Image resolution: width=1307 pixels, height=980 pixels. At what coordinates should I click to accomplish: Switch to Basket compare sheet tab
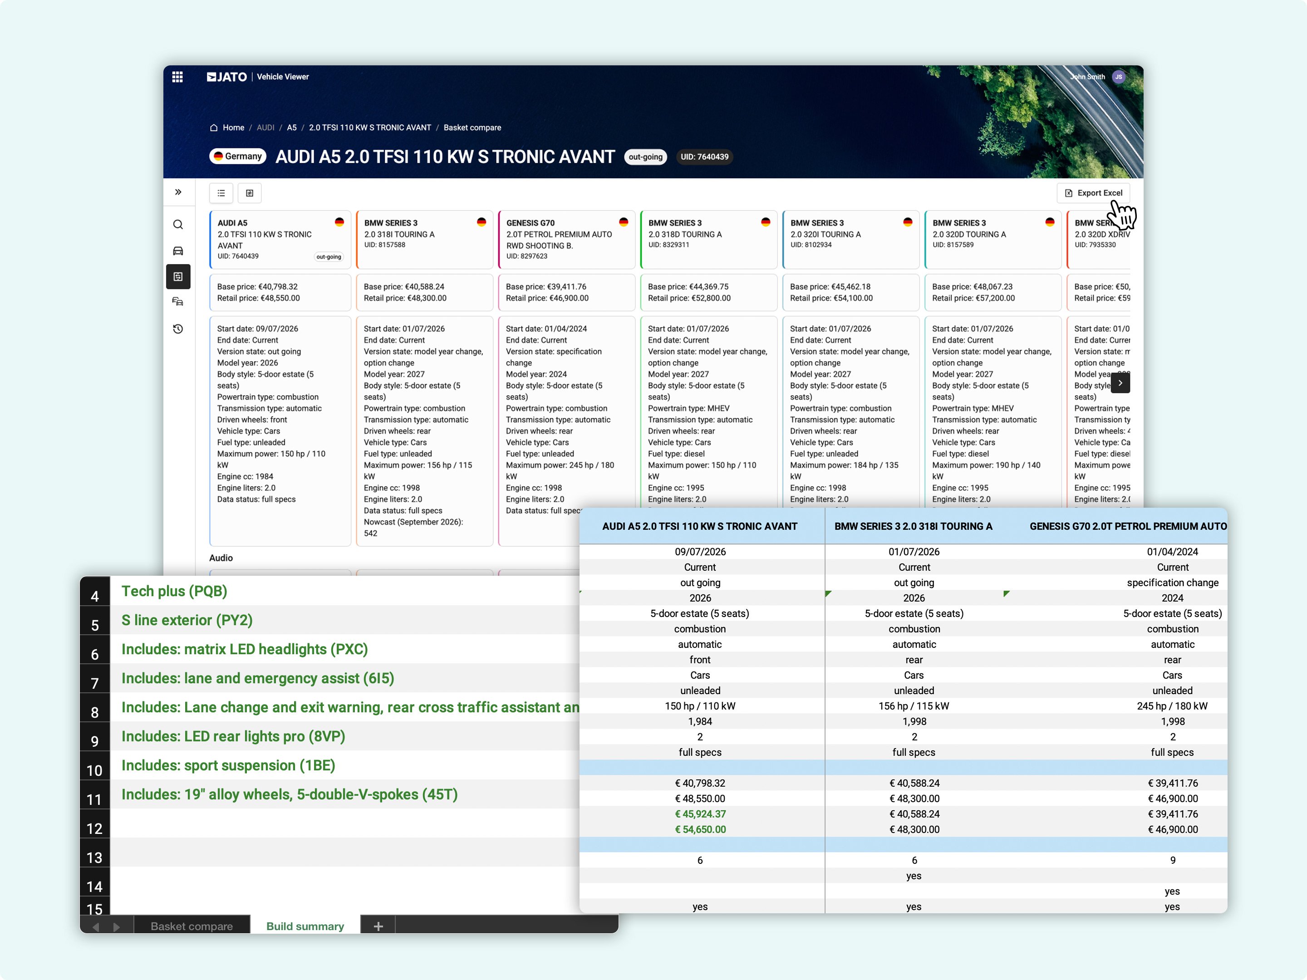[x=192, y=926]
